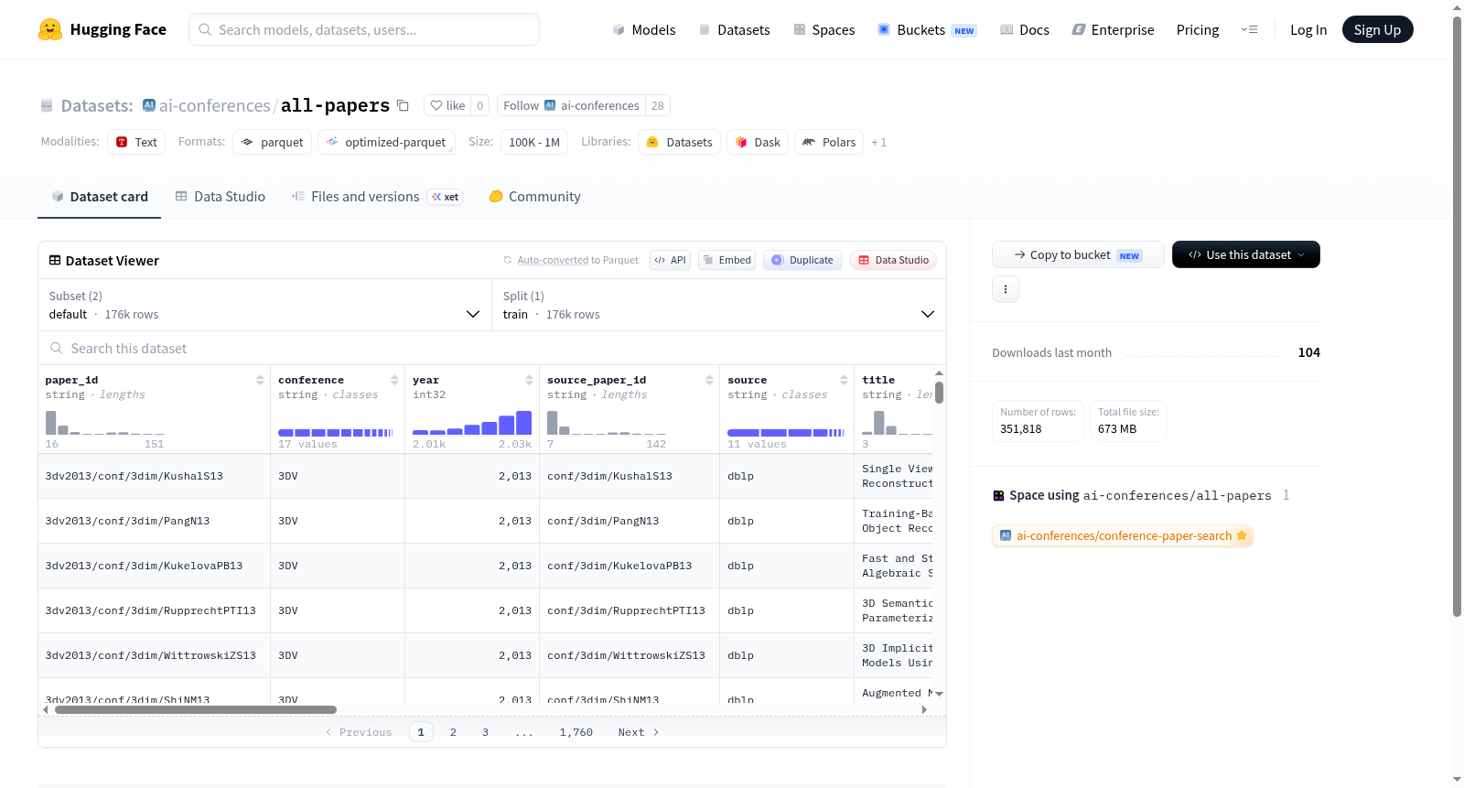
Task: Copy dataset name using copy icon
Action: pos(403,105)
